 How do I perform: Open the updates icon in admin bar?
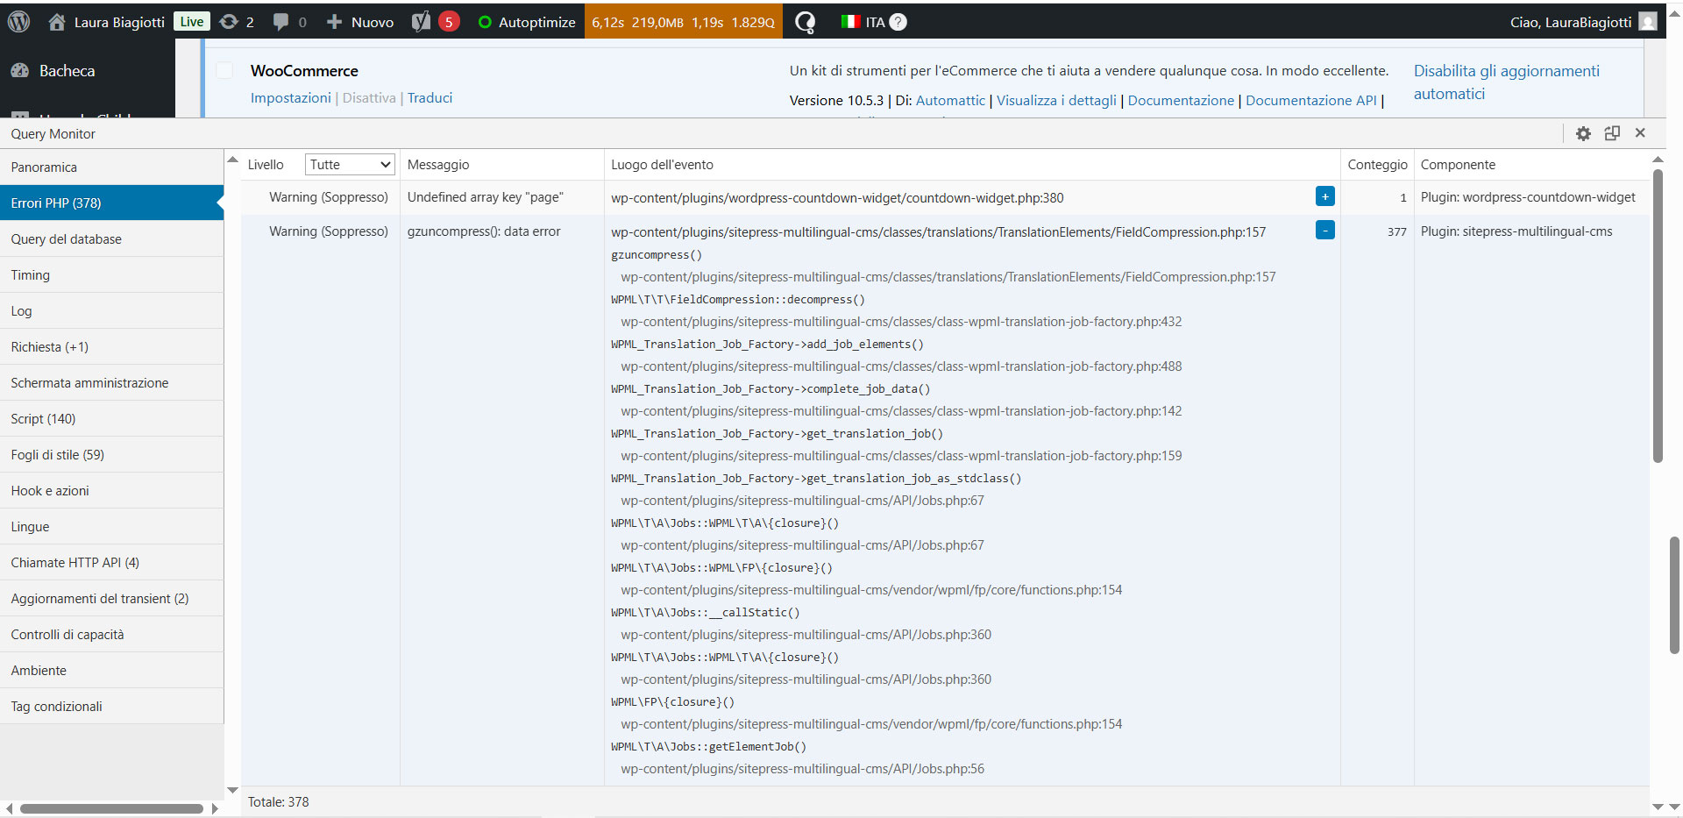click(x=230, y=22)
